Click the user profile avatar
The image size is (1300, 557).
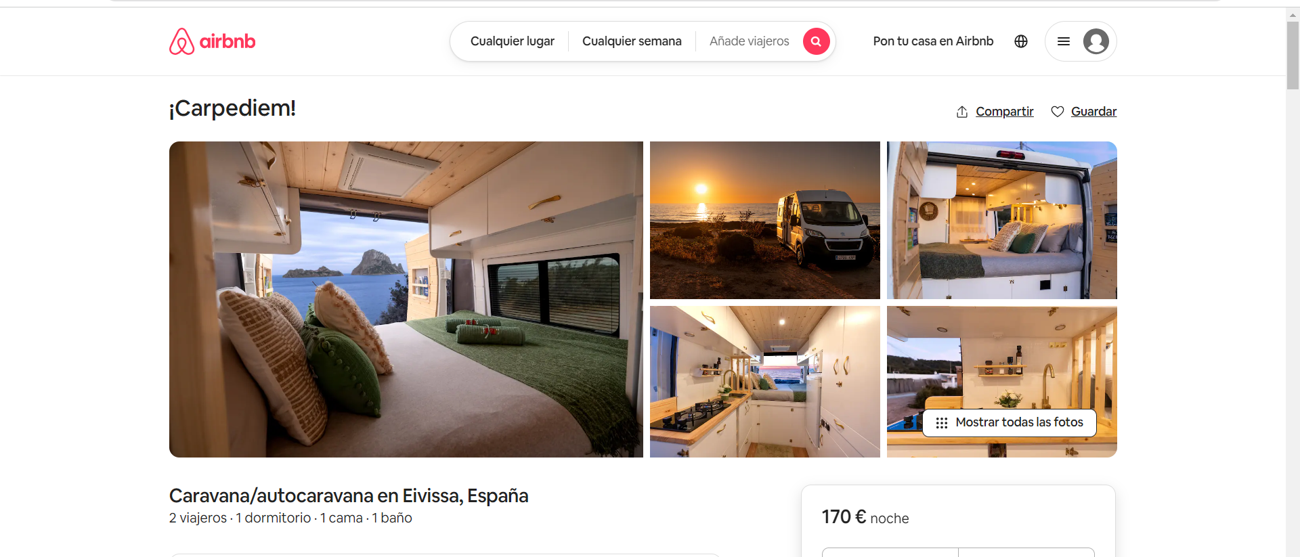click(x=1096, y=41)
